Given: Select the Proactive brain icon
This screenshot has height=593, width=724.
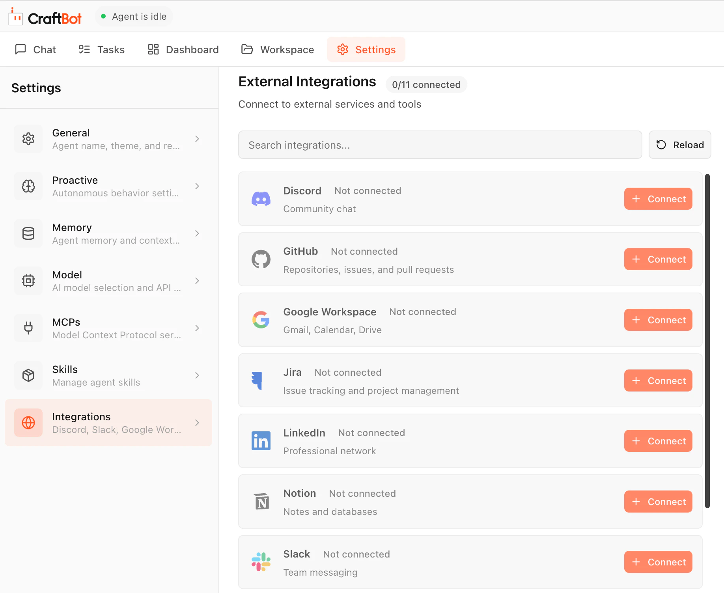Looking at the screenshot, I should click(x=28, y=186).
